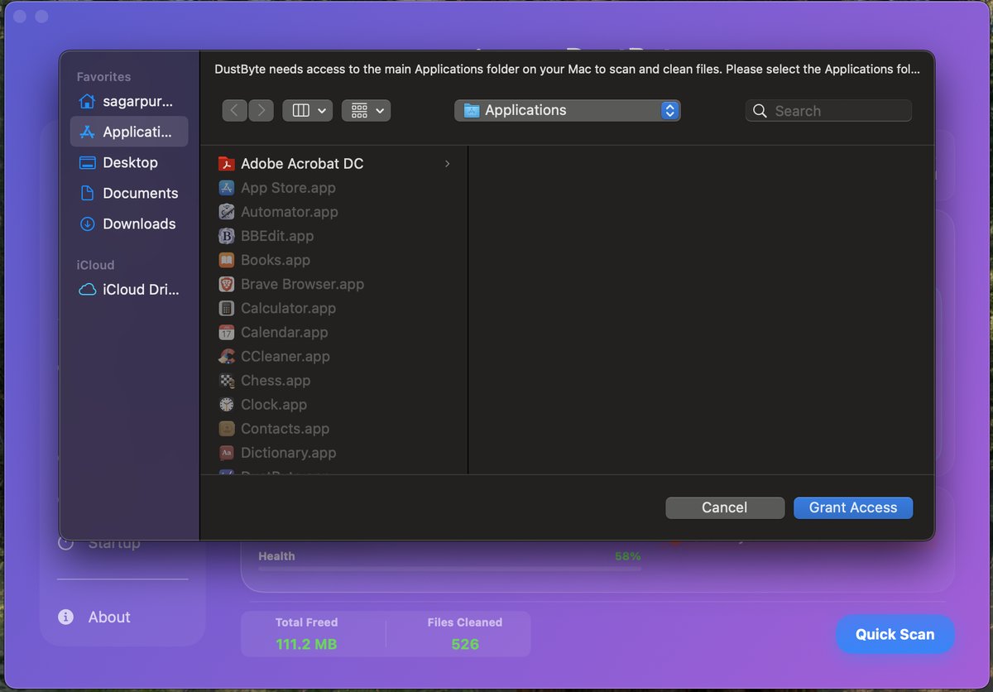Open the Applications location pop-up menu
Viewport: 993px width, 692px height.
click(x=567, y=110)
